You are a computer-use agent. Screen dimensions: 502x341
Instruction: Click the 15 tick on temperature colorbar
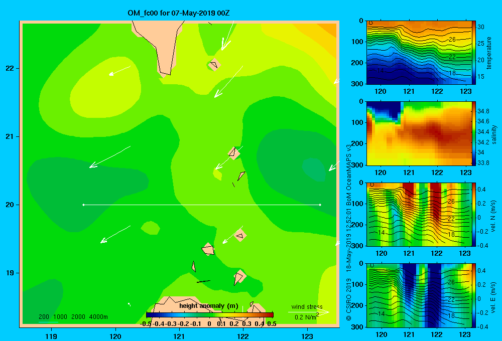[x=481, y=77]
